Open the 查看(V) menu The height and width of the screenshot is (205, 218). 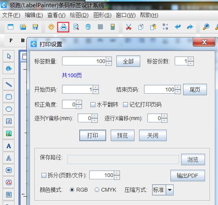pos(56,15)
